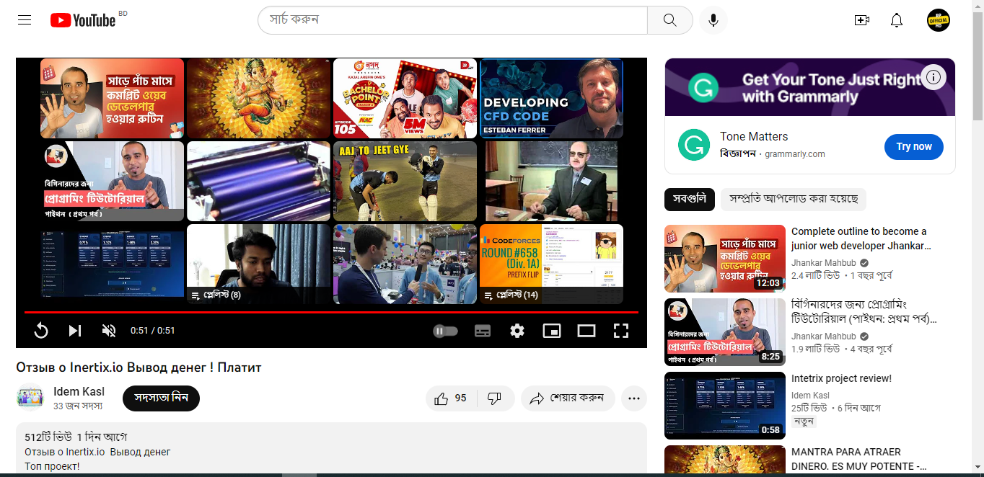Dislike the video with thumbs down
Viewport: 984px width, 477px height.
point(495,398)
